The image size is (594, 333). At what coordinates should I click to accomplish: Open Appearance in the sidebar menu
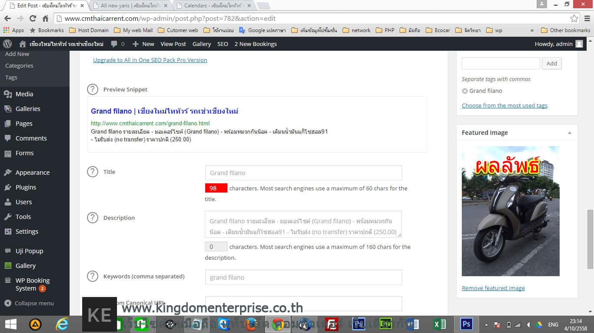coord(32,173)
